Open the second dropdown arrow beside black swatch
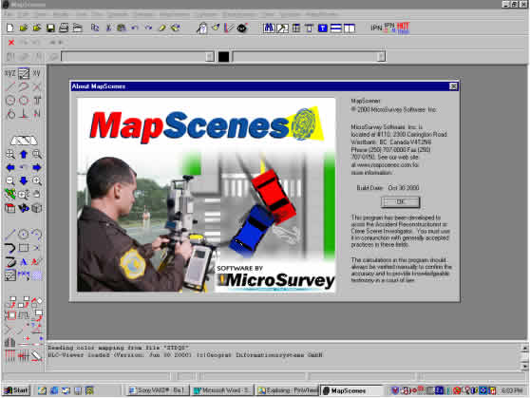530x398 pixels. click(x=381, y=56)
